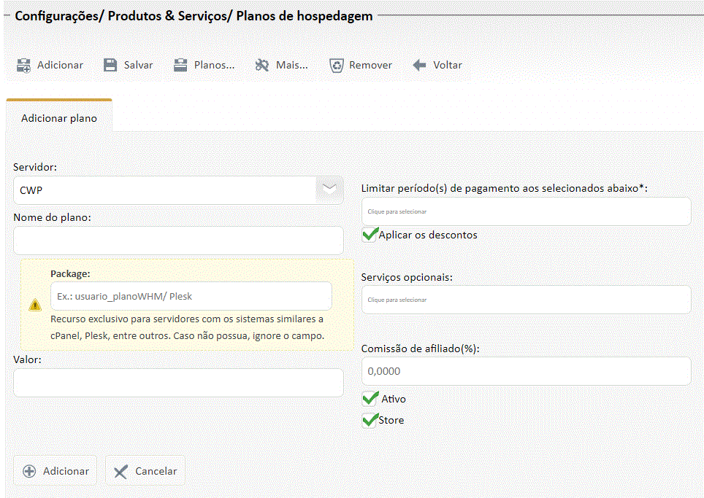Click the Comissão de afiliado field
Viewport: 704px width, 498px height.
(x=526, y=371)
